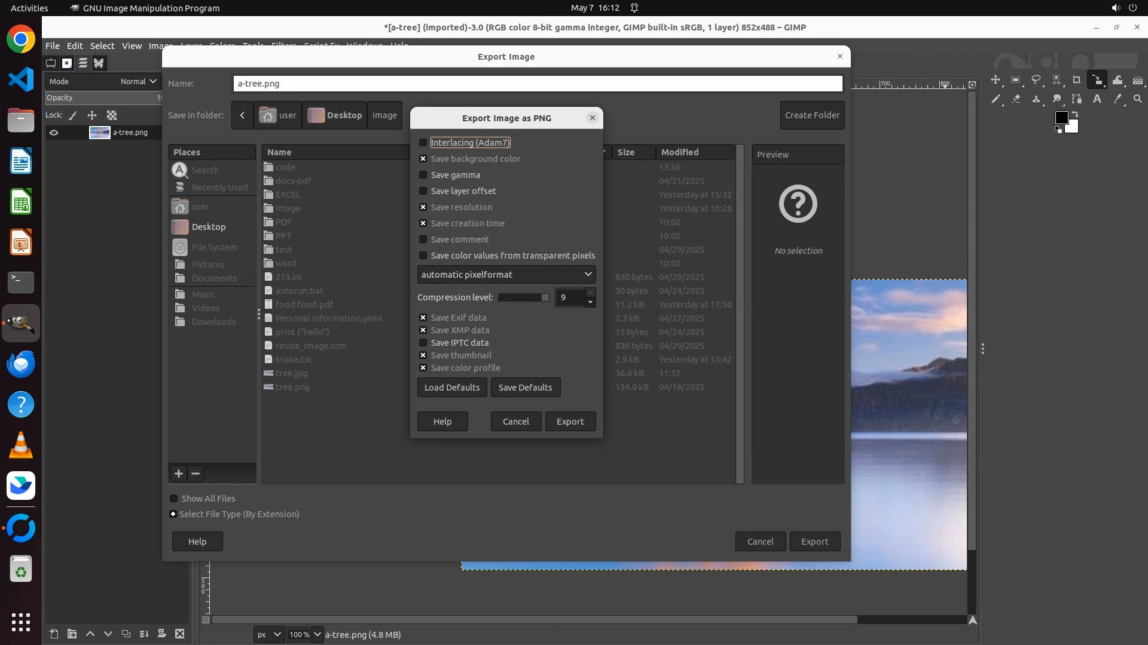Open the File menu
This screenshot has height=645, width=1148.
click(x=53, y=46)
